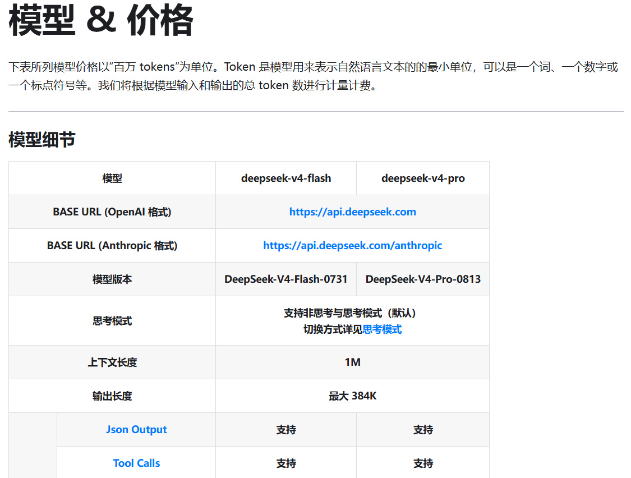Select the deepseek-v4-flash column header
The height and width of the screenshot is (478, 631).
point(286,178)
